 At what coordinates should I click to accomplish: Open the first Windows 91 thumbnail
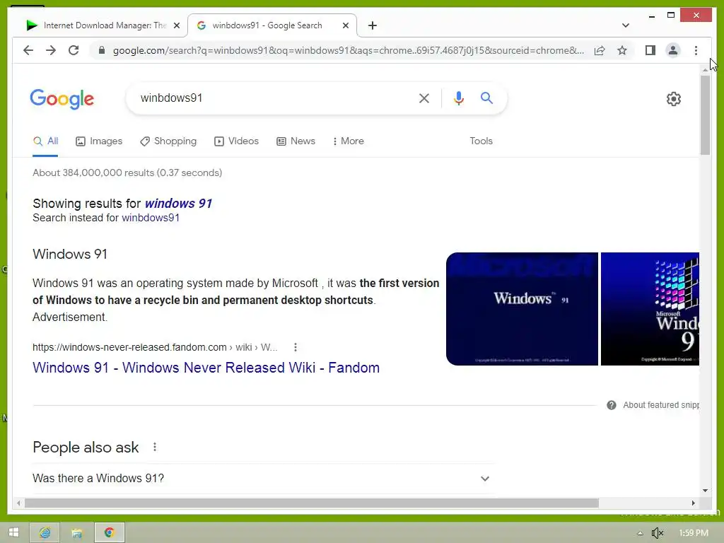522,309
